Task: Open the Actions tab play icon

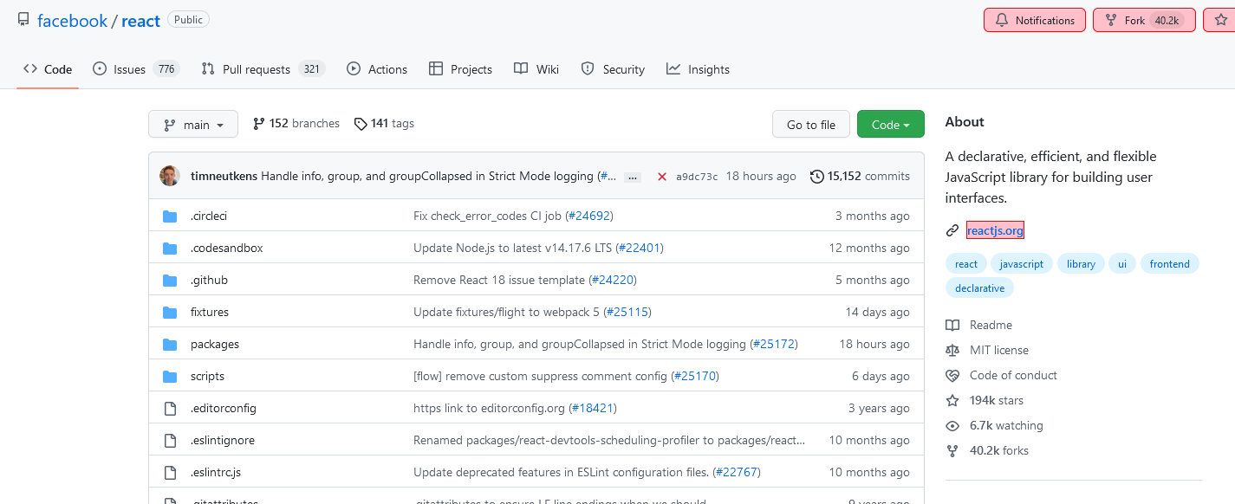Action: pyautogui.click(x=353, y=68)
